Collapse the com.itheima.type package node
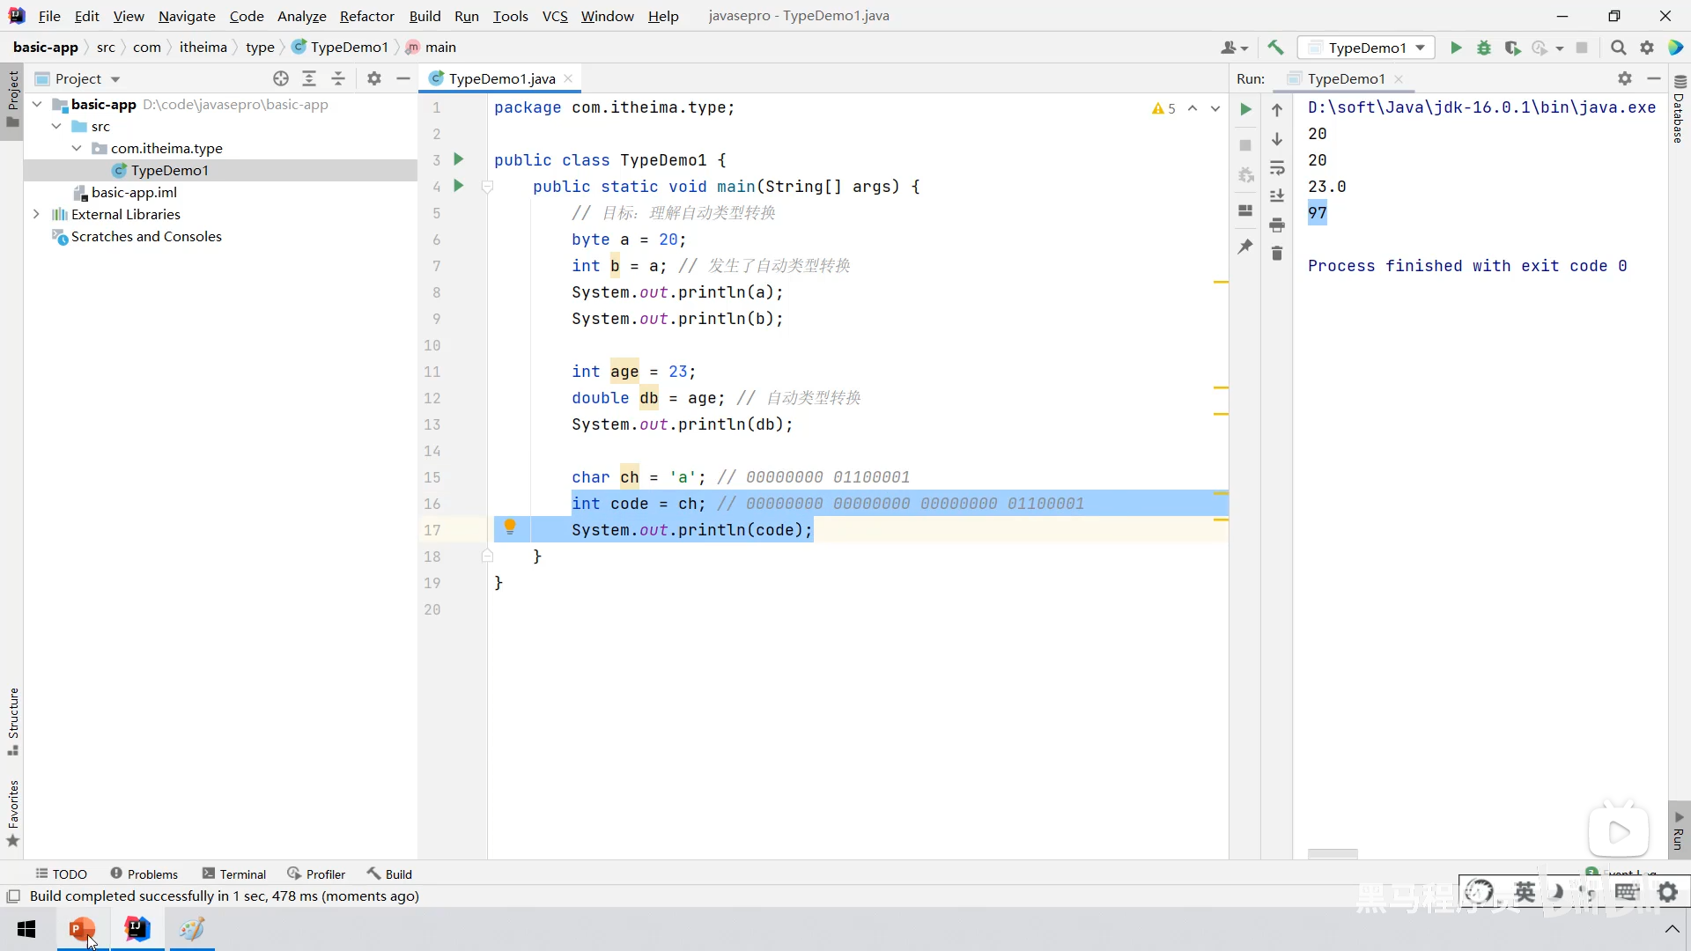 [x=77, y=148]
